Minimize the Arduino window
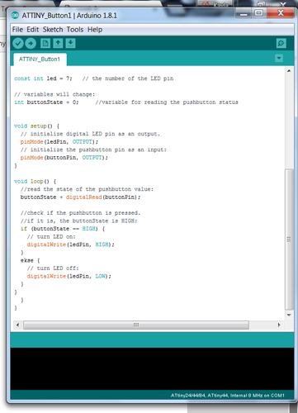 [244, 13]
